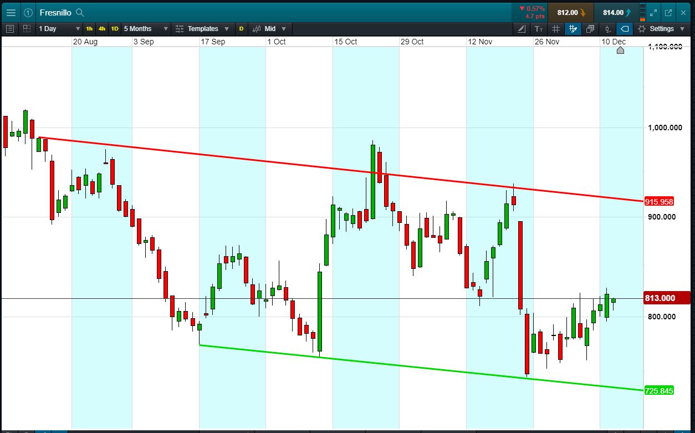Viewport: 695px width, 433px height.
Task: Click the yellow D button
Action: click(x=241, y=29)
